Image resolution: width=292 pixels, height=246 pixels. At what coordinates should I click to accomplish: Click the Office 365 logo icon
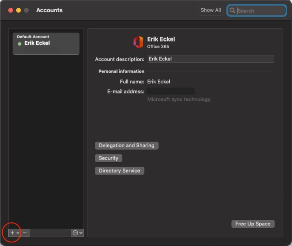point(138,42)
